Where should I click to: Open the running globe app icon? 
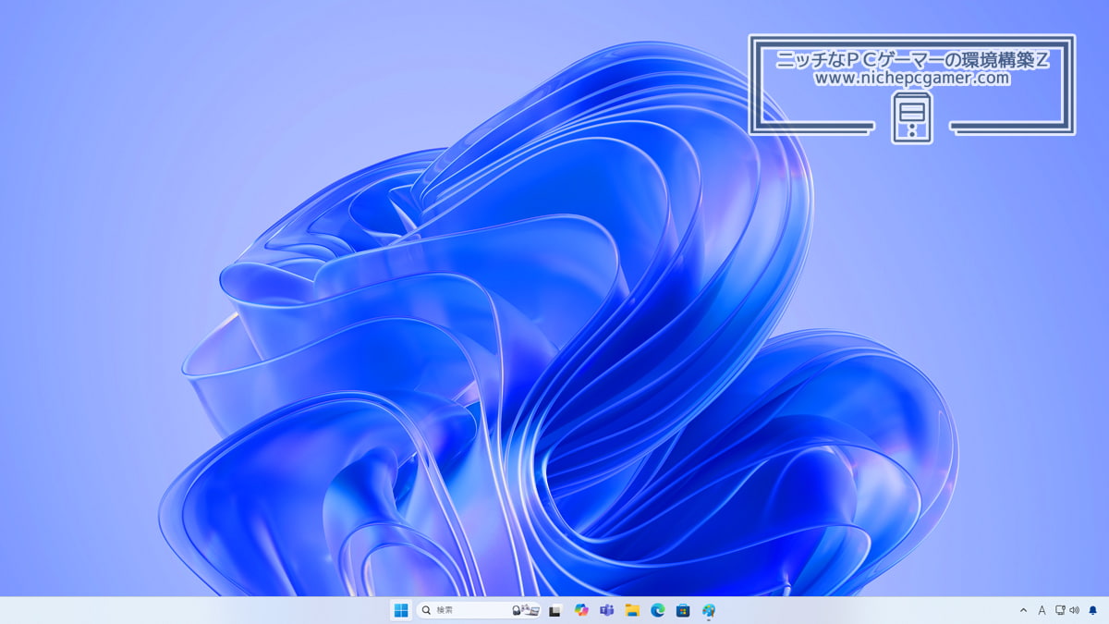(709, 610)
